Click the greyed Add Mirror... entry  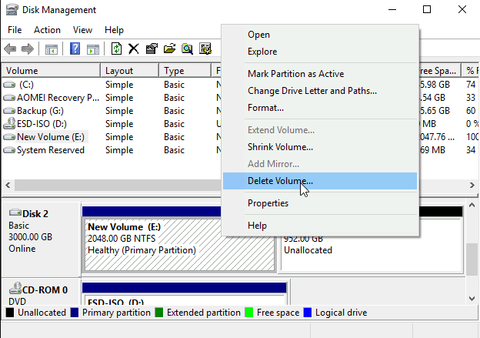320,164
